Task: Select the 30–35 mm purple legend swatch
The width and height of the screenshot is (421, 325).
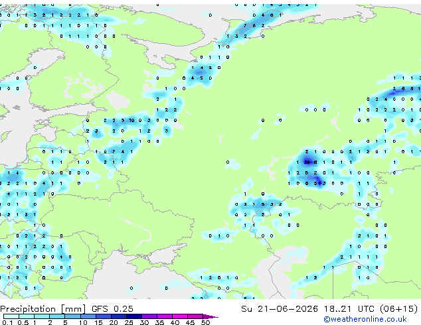Action: tap(149, 316)
